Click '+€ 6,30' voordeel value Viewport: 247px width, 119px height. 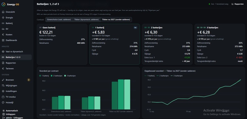(x=151, y=32)
